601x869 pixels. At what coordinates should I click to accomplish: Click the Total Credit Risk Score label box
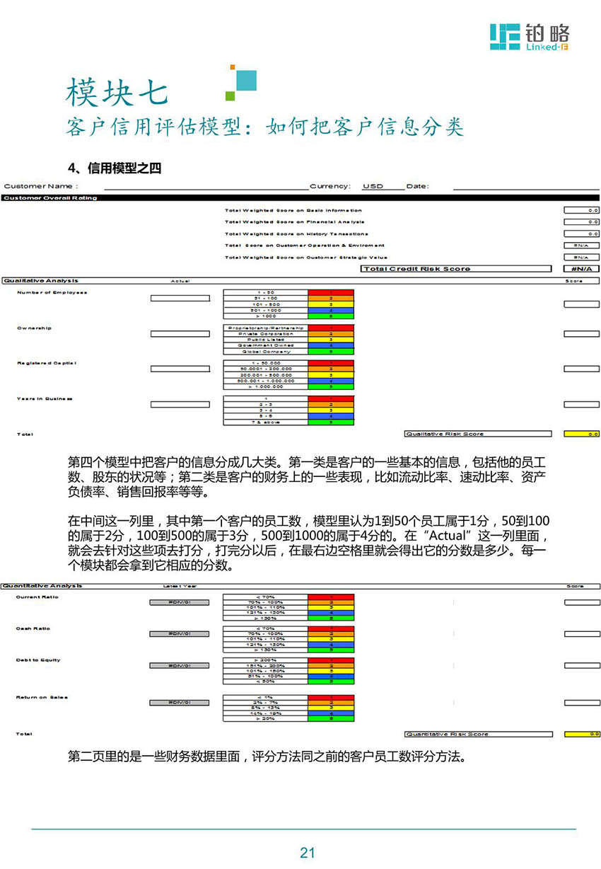(456, 269)
